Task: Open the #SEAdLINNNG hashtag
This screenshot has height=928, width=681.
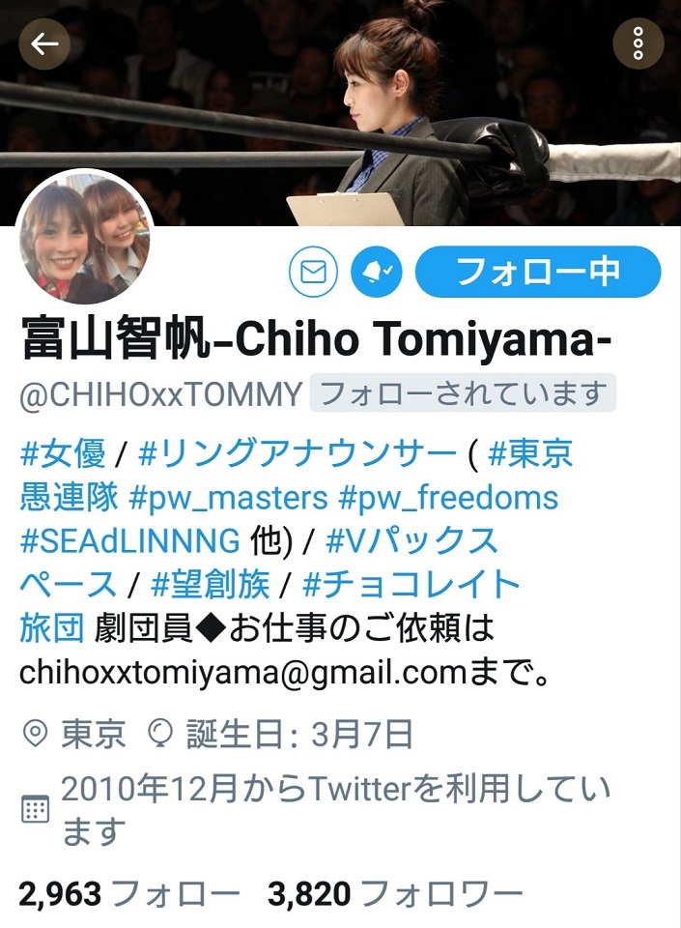Action: 130,541
